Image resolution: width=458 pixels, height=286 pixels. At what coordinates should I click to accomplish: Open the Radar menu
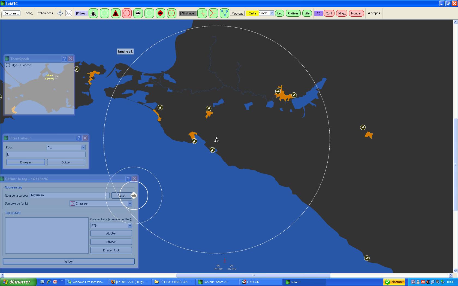tap(28, 13)
